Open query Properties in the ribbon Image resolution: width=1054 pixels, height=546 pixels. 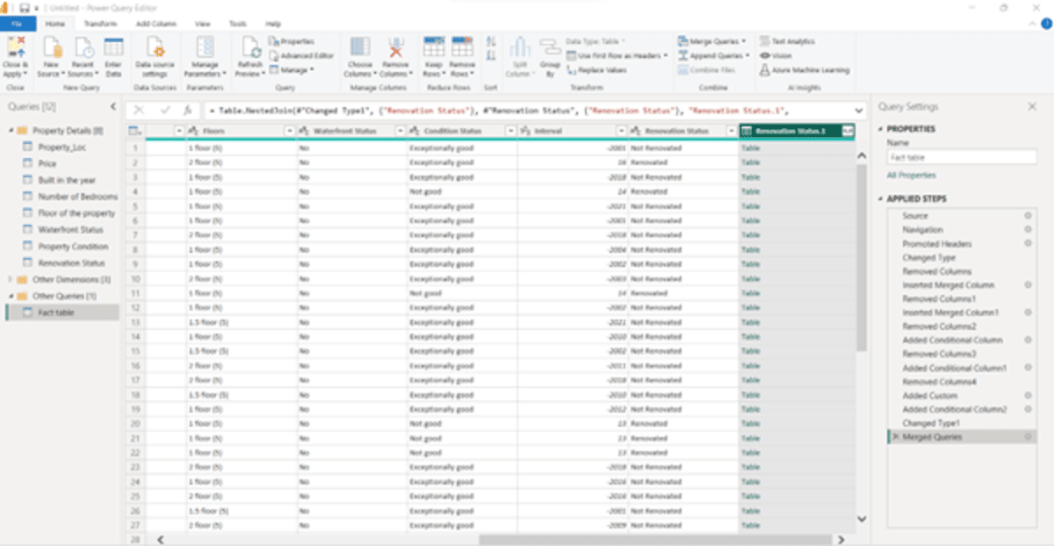click(292, 41)
